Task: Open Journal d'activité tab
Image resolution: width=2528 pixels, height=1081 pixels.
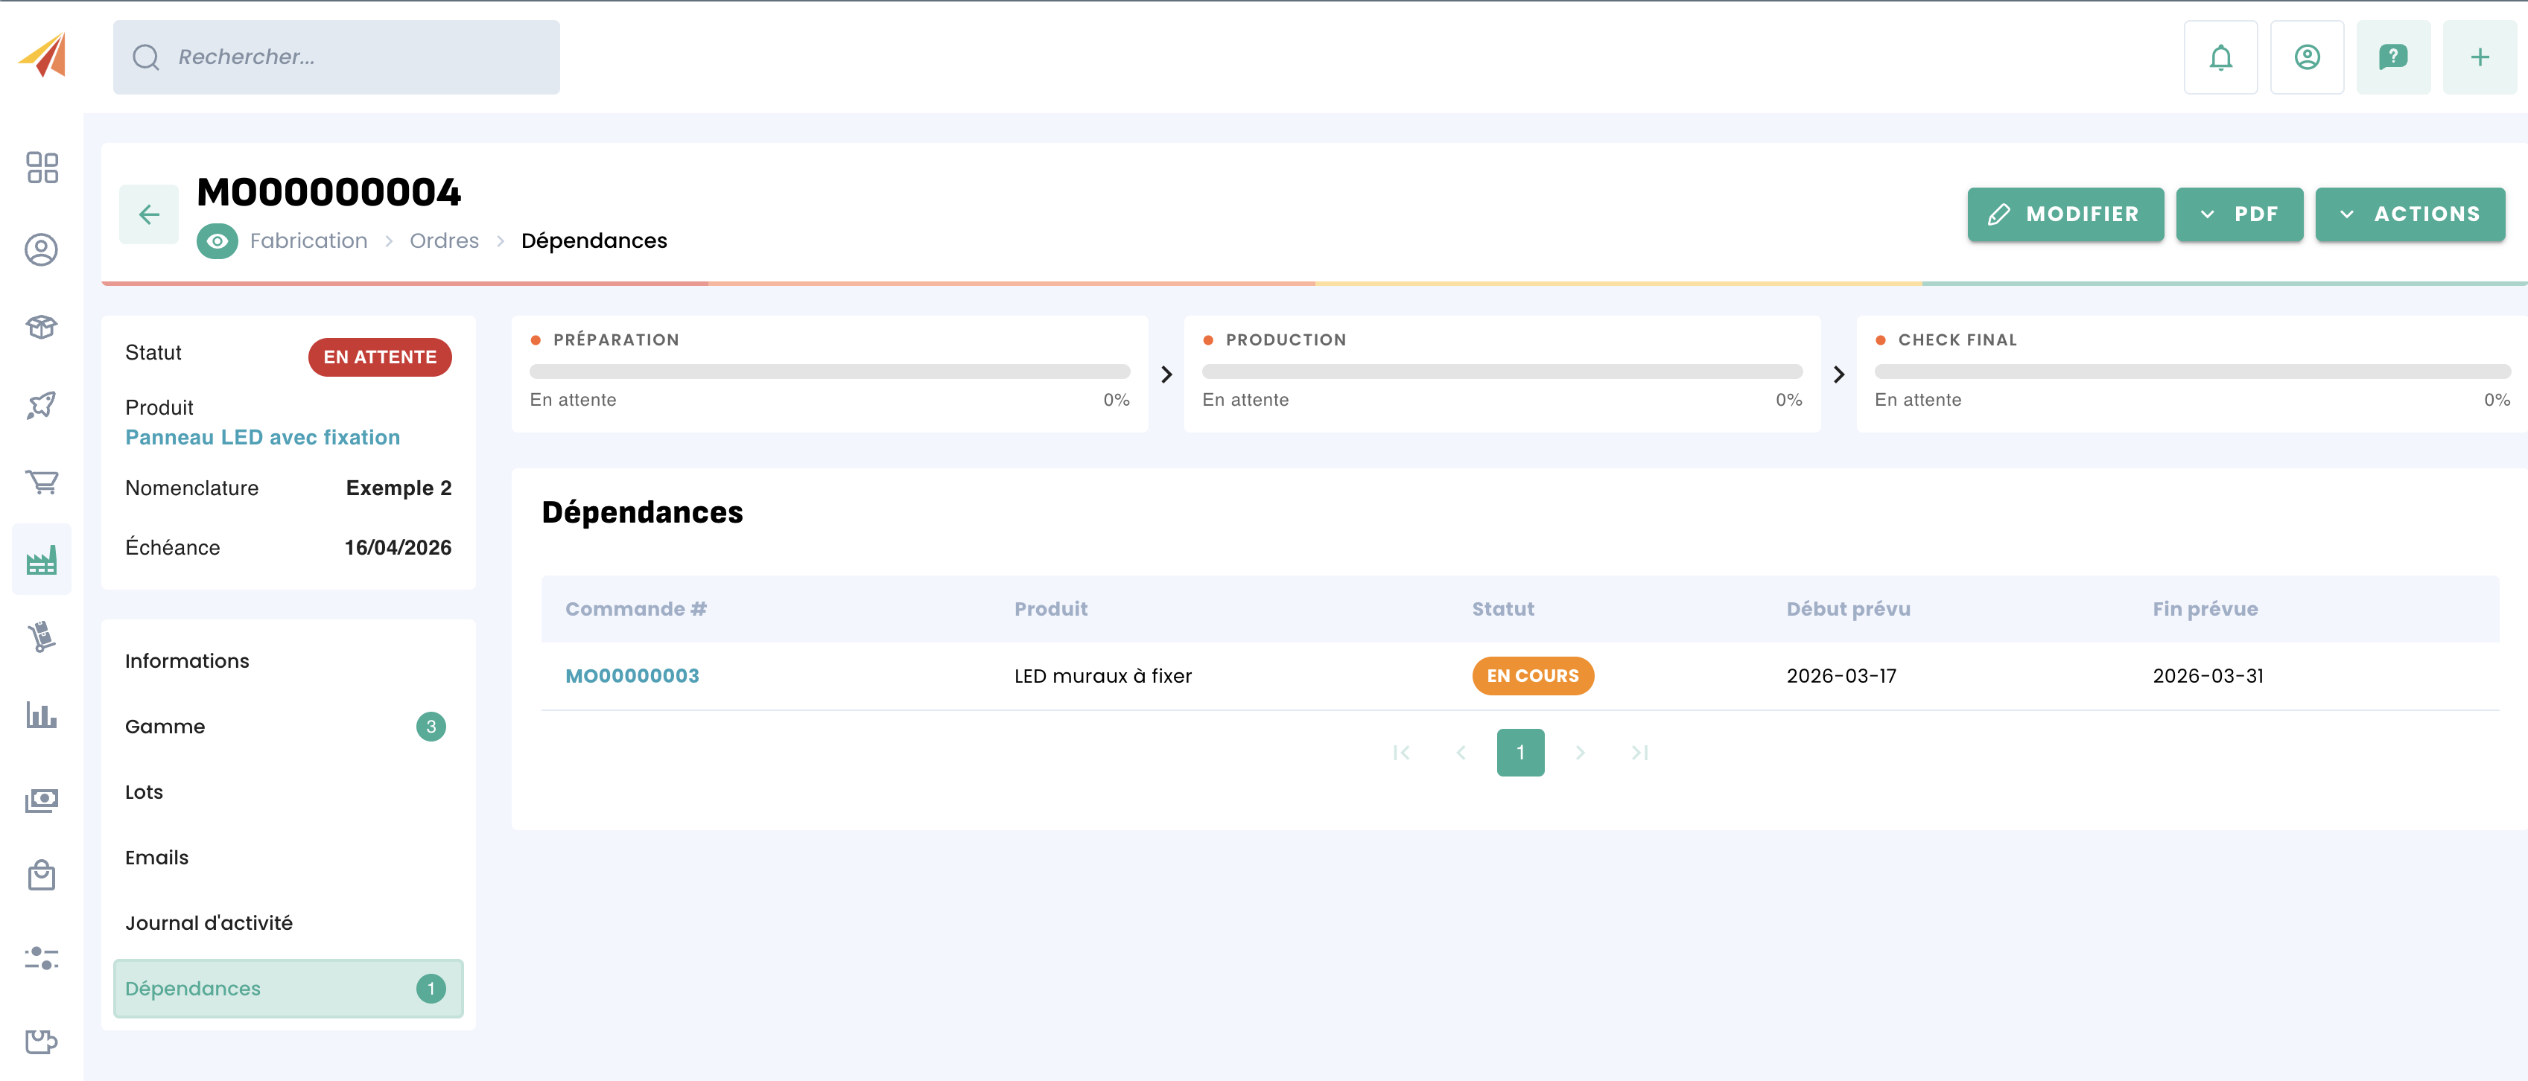Action: point(208,923)
